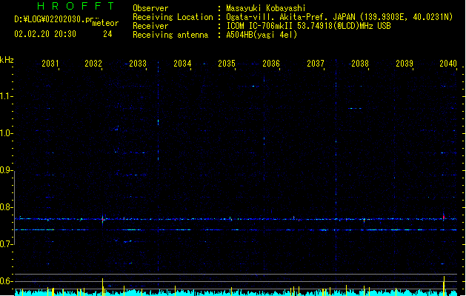Click the date stamp 02.02.20 20:30
Image resolution: width=466 pixels, height=296 pixels.
click(x=45, y=34)
